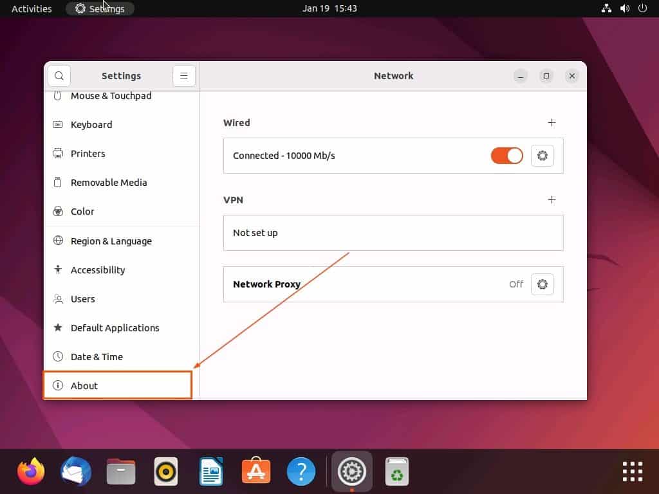
Task: Click the Not set up VPN entry
Action: point(393,233)
